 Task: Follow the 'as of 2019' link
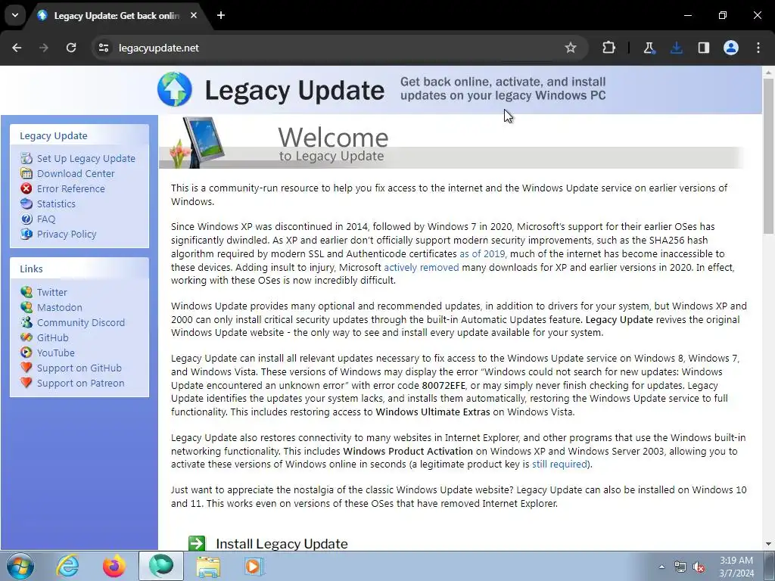482,253
